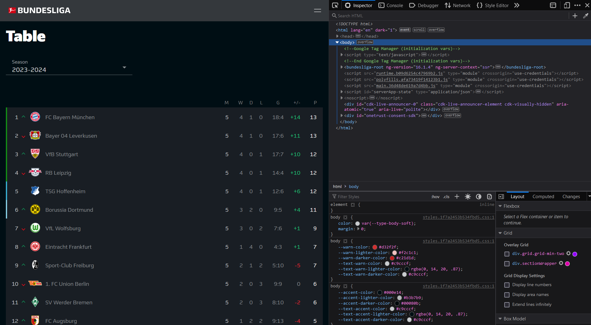The height and width of the screenshot is (325, 591).
Task: Switch to the Network tab
Action: pyautogui.click(x=457, y=5)
